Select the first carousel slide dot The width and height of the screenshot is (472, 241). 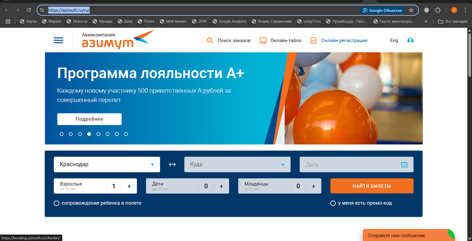tap(61, 134)
